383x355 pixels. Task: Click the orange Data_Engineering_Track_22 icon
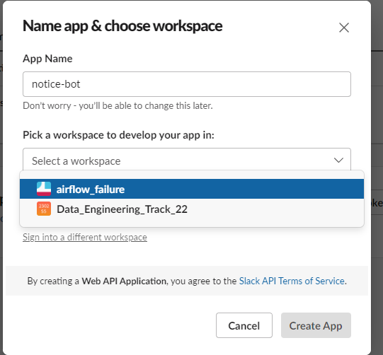(44, 209)
